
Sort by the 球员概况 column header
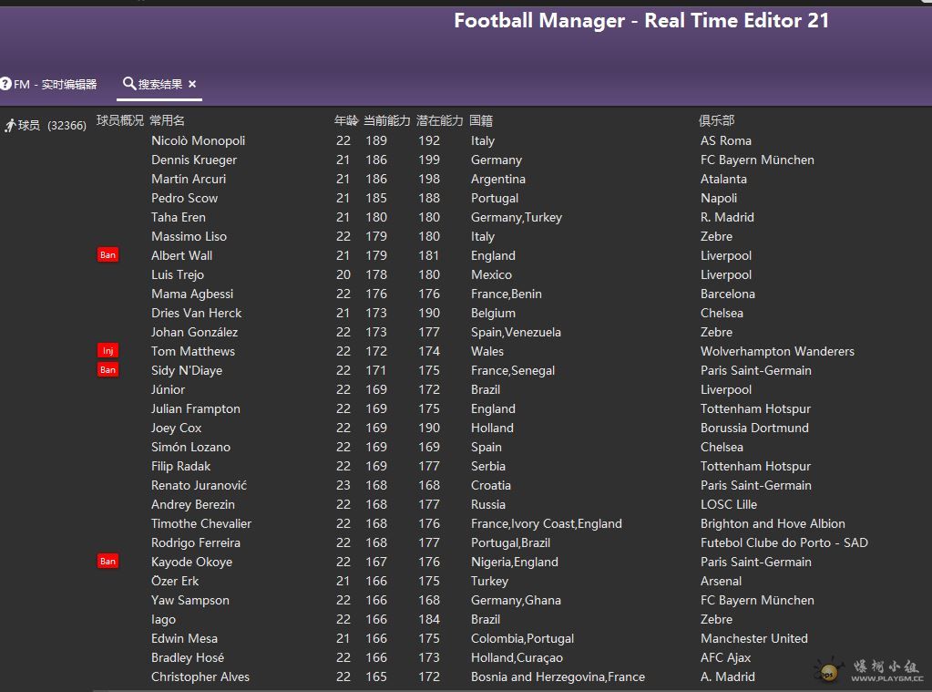120,120
